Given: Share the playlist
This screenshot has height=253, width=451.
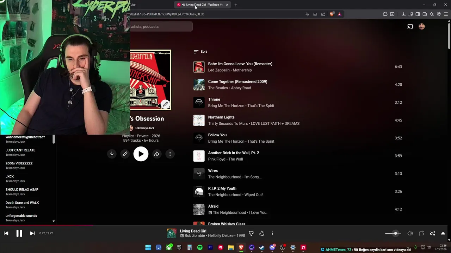Looking at the screenshot, I should 157,154.
